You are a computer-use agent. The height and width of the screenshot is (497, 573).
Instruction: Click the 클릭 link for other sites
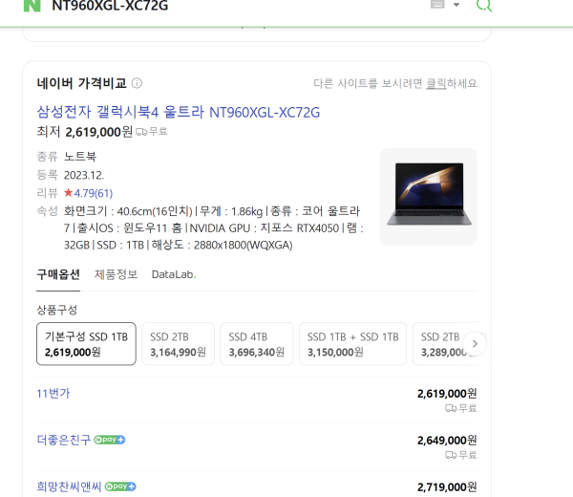[x=436, y=83]
